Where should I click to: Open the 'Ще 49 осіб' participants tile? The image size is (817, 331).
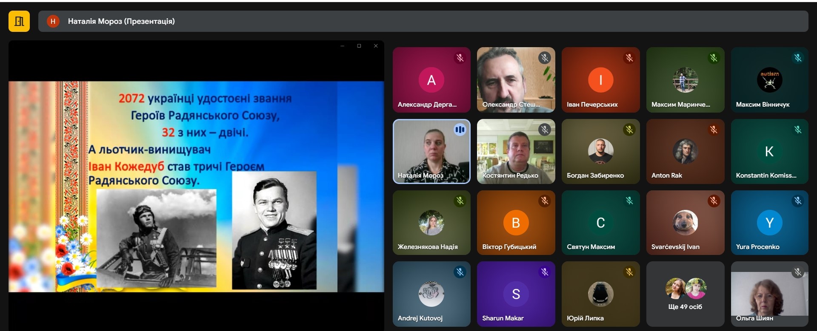tap(685, 294)
